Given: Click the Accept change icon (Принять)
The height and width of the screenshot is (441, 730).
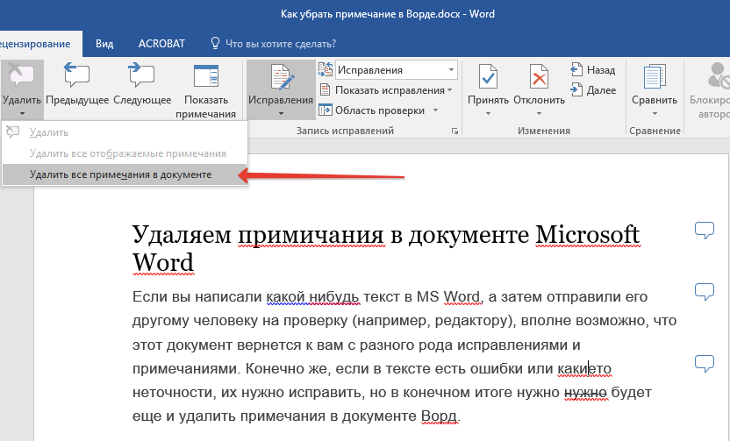Looking at the screenshot, I should pos(488,79).
